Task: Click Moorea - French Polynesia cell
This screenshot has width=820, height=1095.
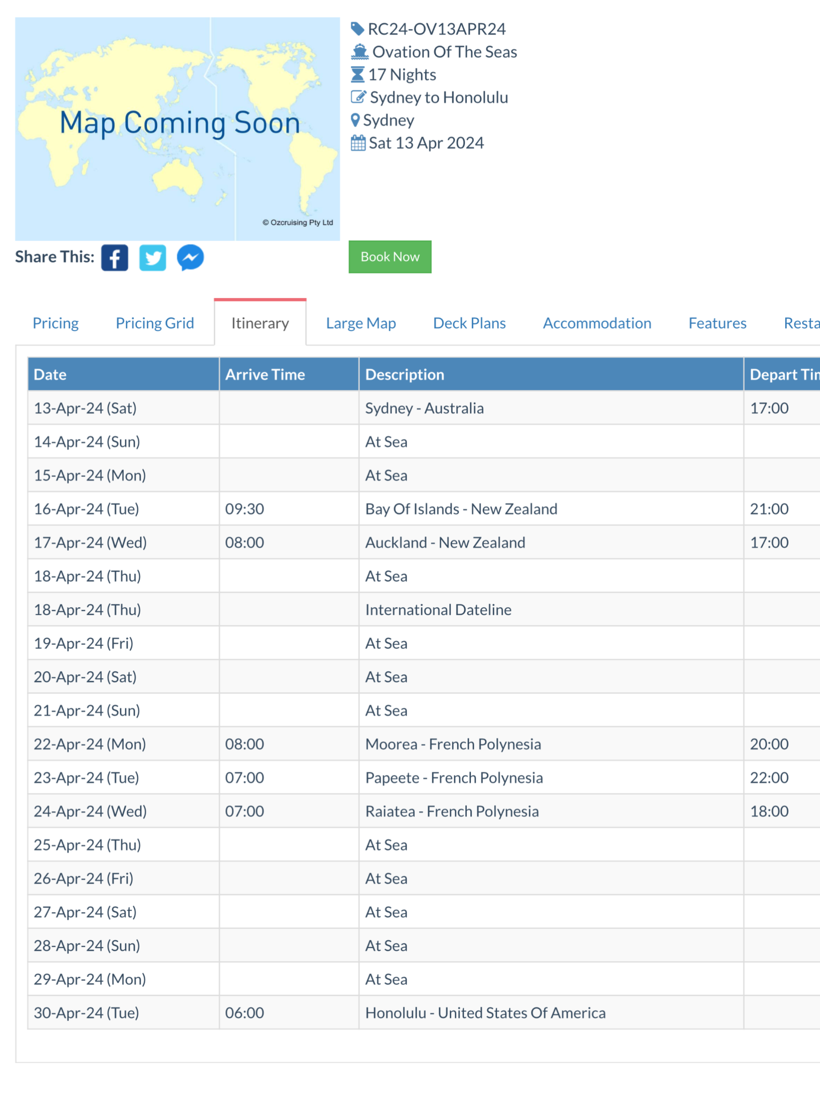Action: 551,744
